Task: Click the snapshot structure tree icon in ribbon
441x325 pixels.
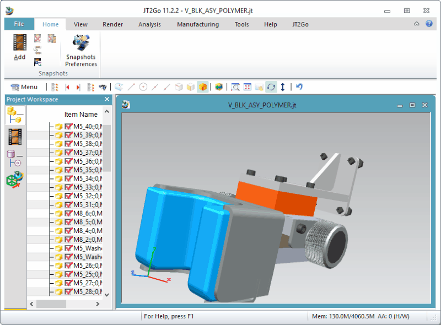Action: [37, 62]
